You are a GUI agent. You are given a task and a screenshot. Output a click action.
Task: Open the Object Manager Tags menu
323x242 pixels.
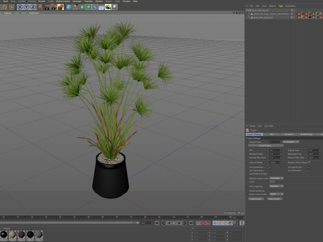tap(281, 6)
